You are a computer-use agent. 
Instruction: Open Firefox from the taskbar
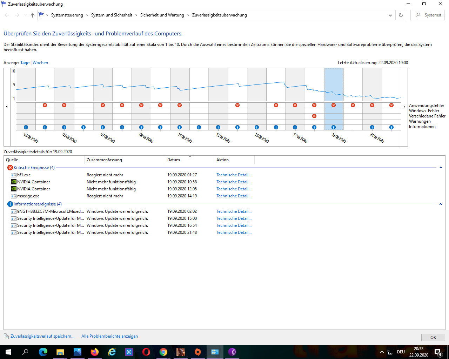tap(95, 352)
